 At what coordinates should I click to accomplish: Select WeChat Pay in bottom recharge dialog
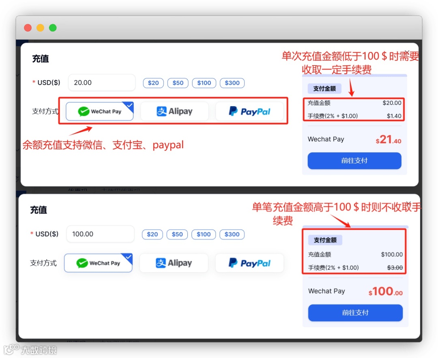[98, 263]
